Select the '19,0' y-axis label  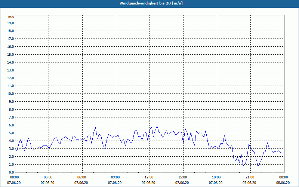10,23
